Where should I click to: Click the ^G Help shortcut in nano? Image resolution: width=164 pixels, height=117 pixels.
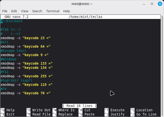[7, 110]
